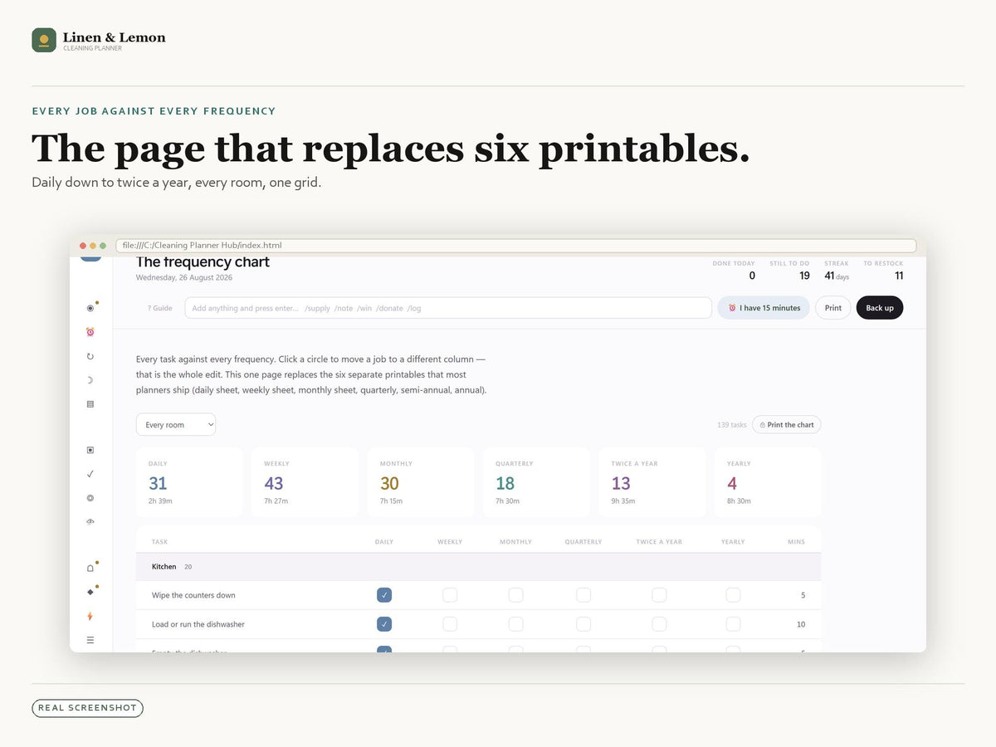Image resolution: width=996 pixels, height=747 pixels.
Task: Click Print the chart button
Action: [x=786, y=425]
